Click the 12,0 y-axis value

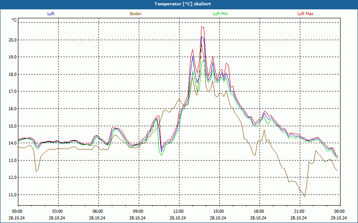tap(13, 177)
